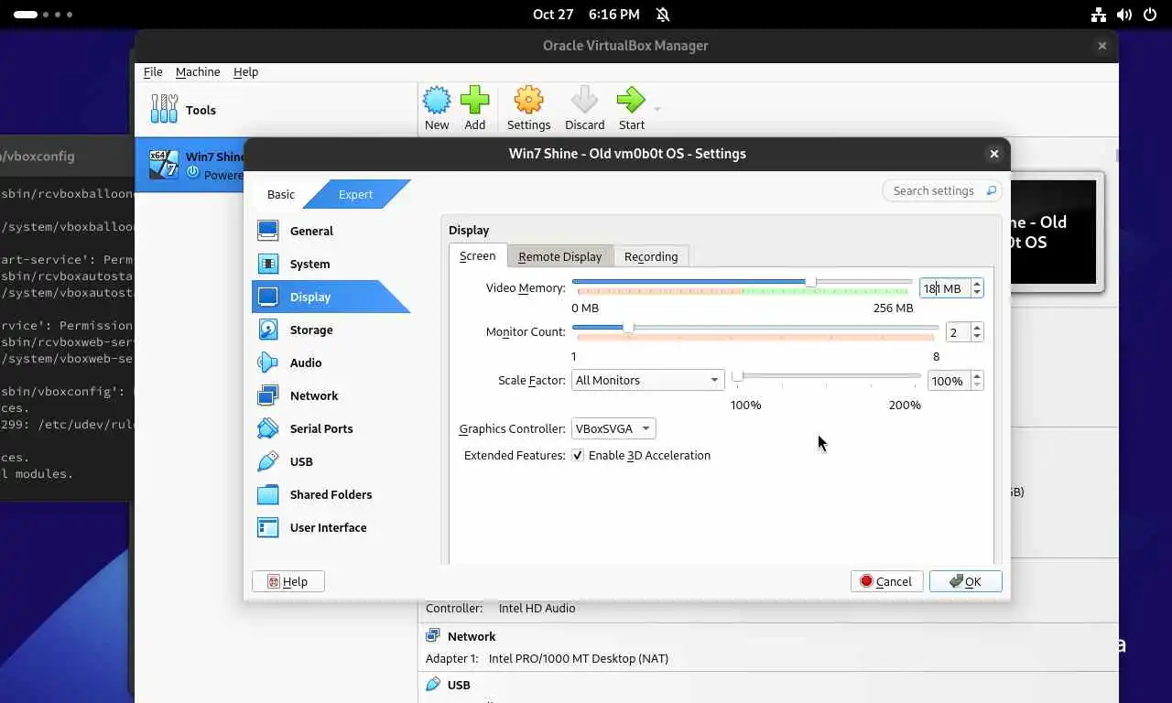Select the Display settings category

(x=331, y=297)
